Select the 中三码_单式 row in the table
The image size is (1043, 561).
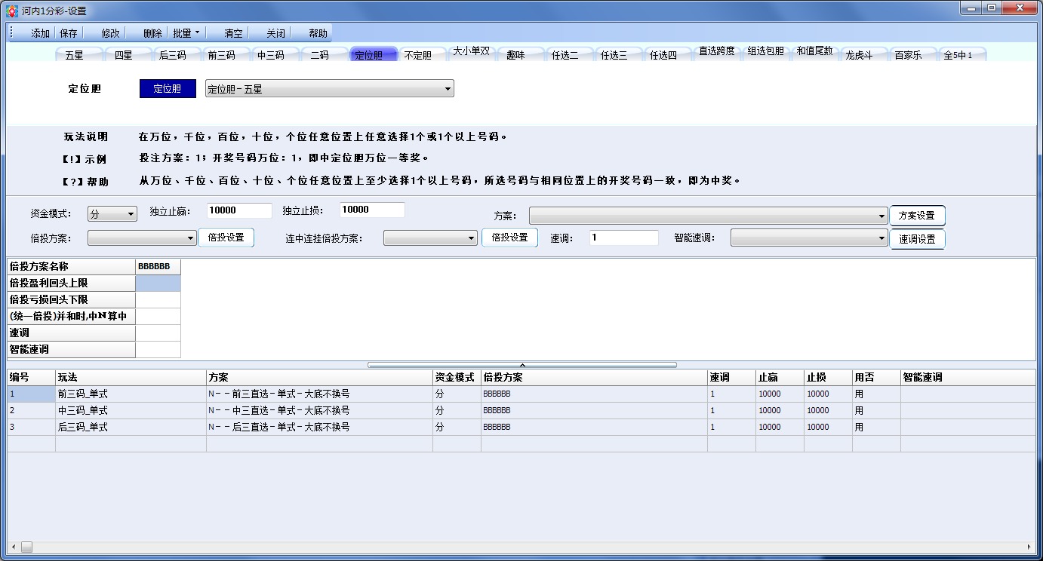pos(83,410)
